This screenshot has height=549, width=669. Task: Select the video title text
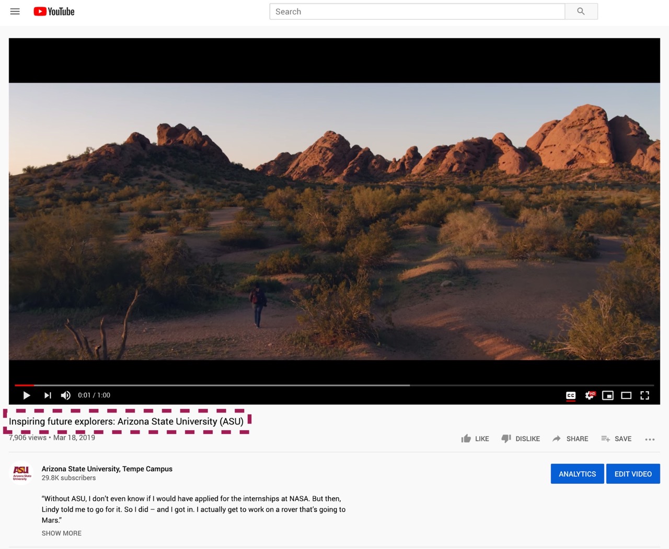click(x=126, y=421)
